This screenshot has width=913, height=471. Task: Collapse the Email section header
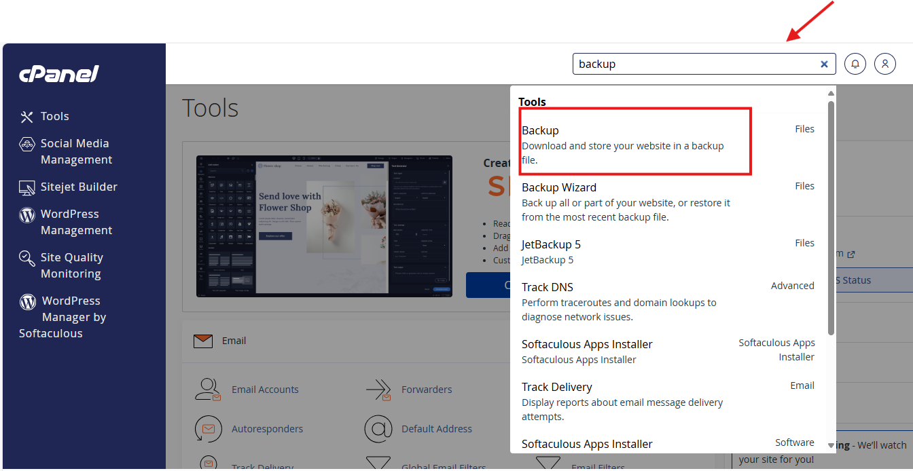click(234, 341)
